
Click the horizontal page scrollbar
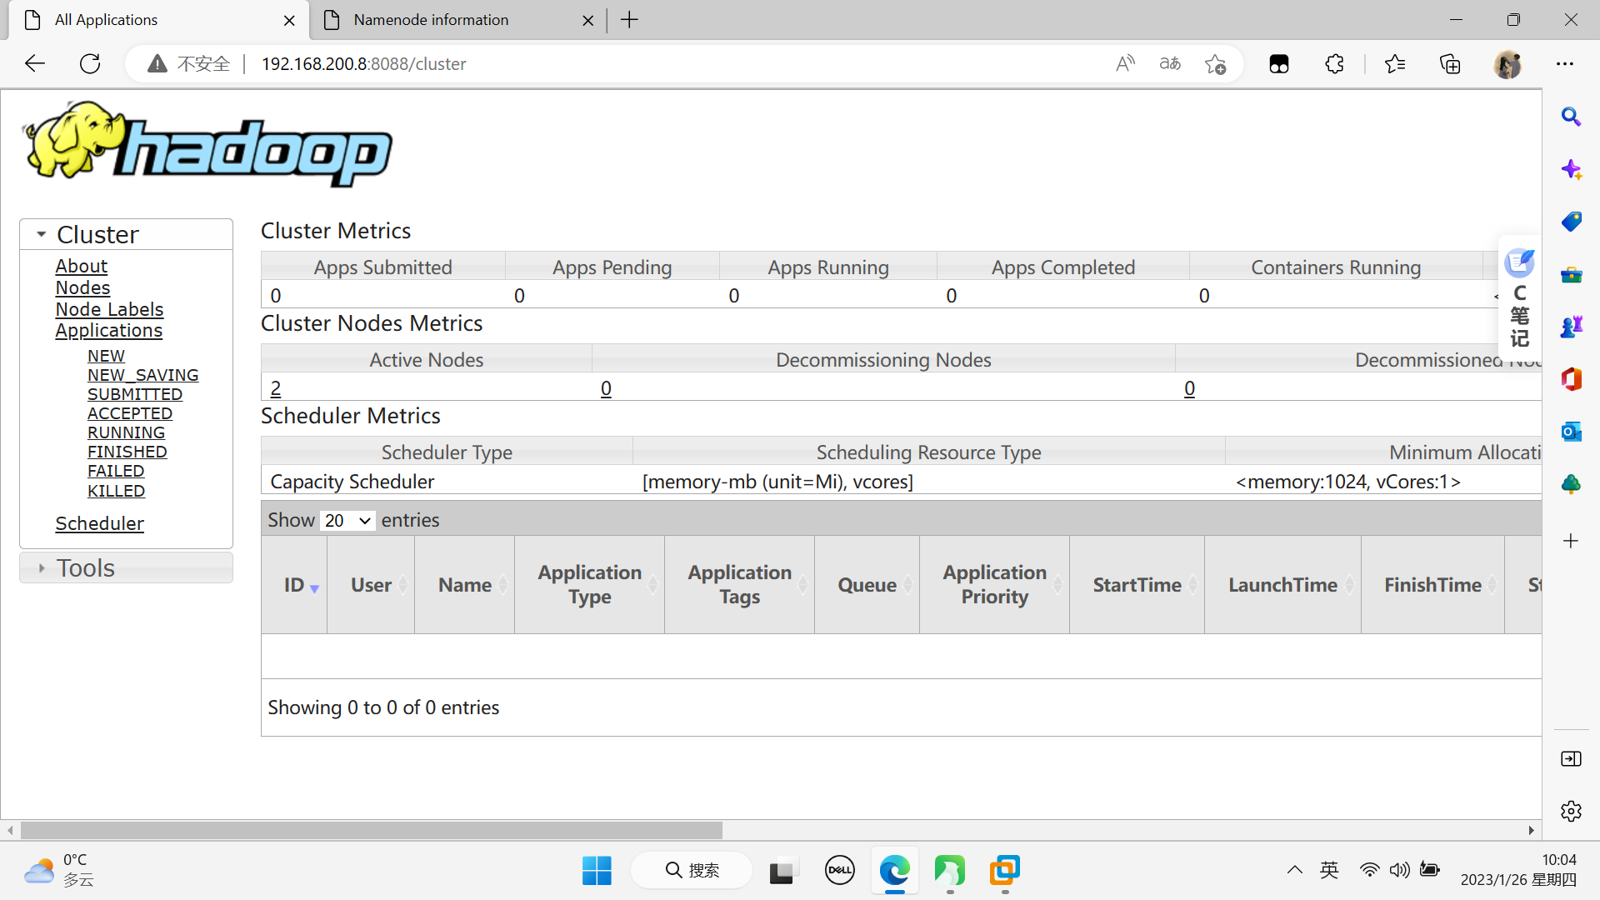click(371, 830)
